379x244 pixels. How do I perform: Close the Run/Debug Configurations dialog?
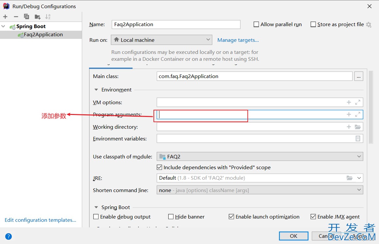[370, 6]
